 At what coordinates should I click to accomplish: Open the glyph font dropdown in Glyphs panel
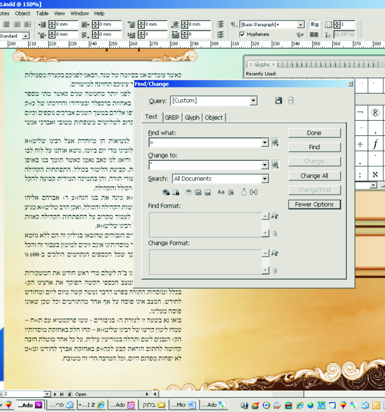click(374, 185)
